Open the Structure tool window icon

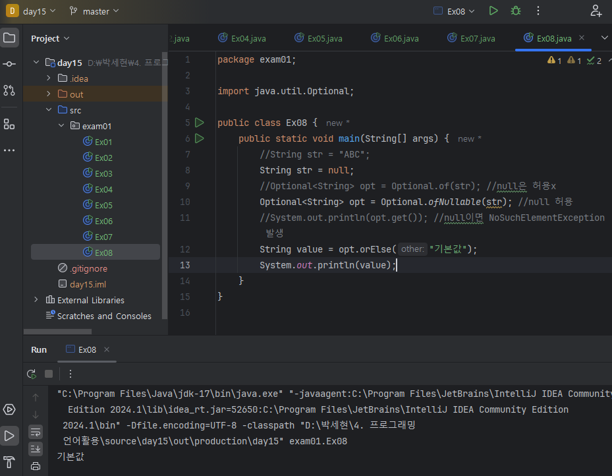9,124
